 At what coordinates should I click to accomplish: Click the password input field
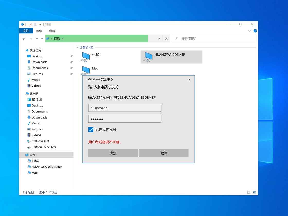125,119
